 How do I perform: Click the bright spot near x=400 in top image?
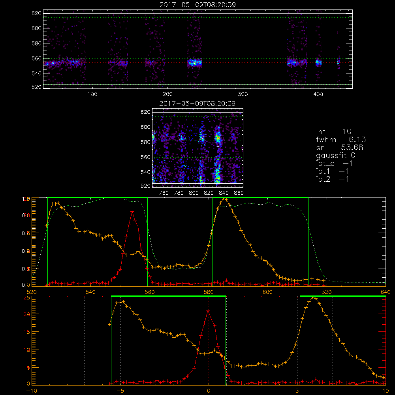pos(318,62)
